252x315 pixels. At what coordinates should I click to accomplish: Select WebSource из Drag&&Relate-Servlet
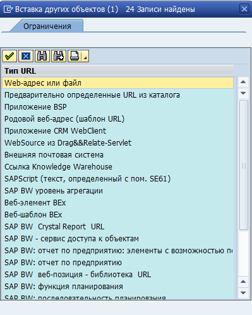coord(118,143)
